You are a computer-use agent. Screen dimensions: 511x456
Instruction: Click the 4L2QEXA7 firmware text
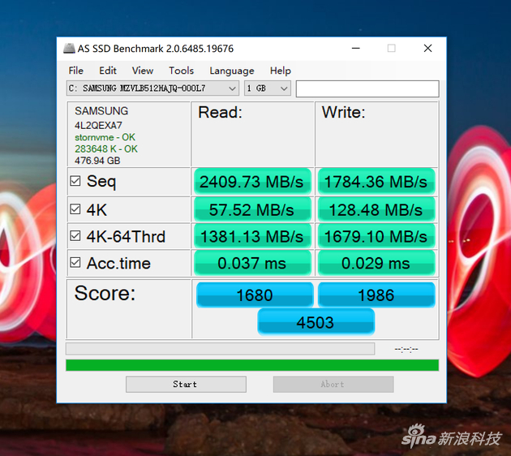(98, 126)
